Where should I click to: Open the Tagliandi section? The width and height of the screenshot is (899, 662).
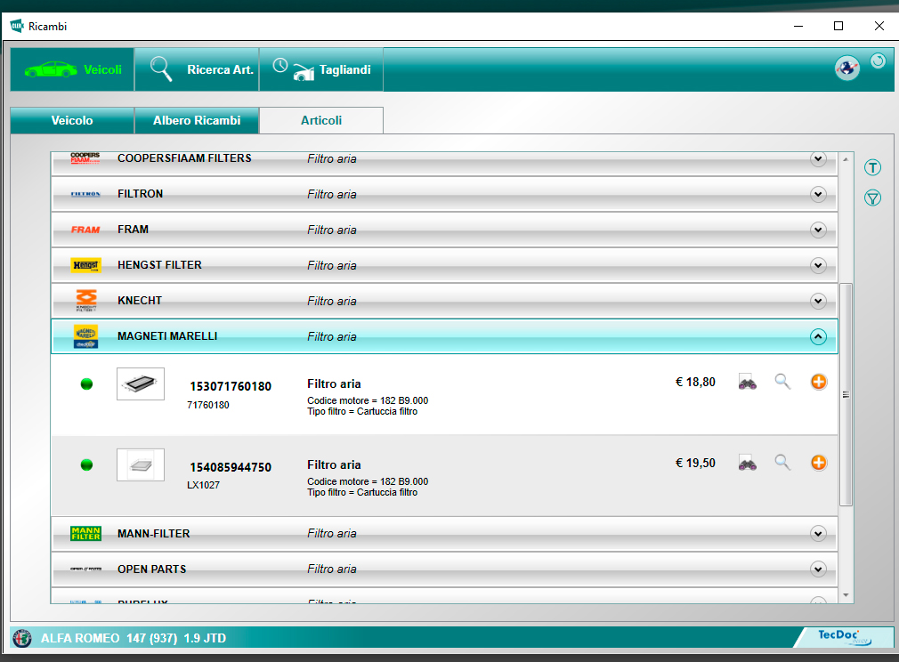(x=321, y=69)
